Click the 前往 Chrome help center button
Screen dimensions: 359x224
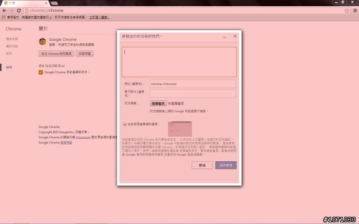point(56,54)
